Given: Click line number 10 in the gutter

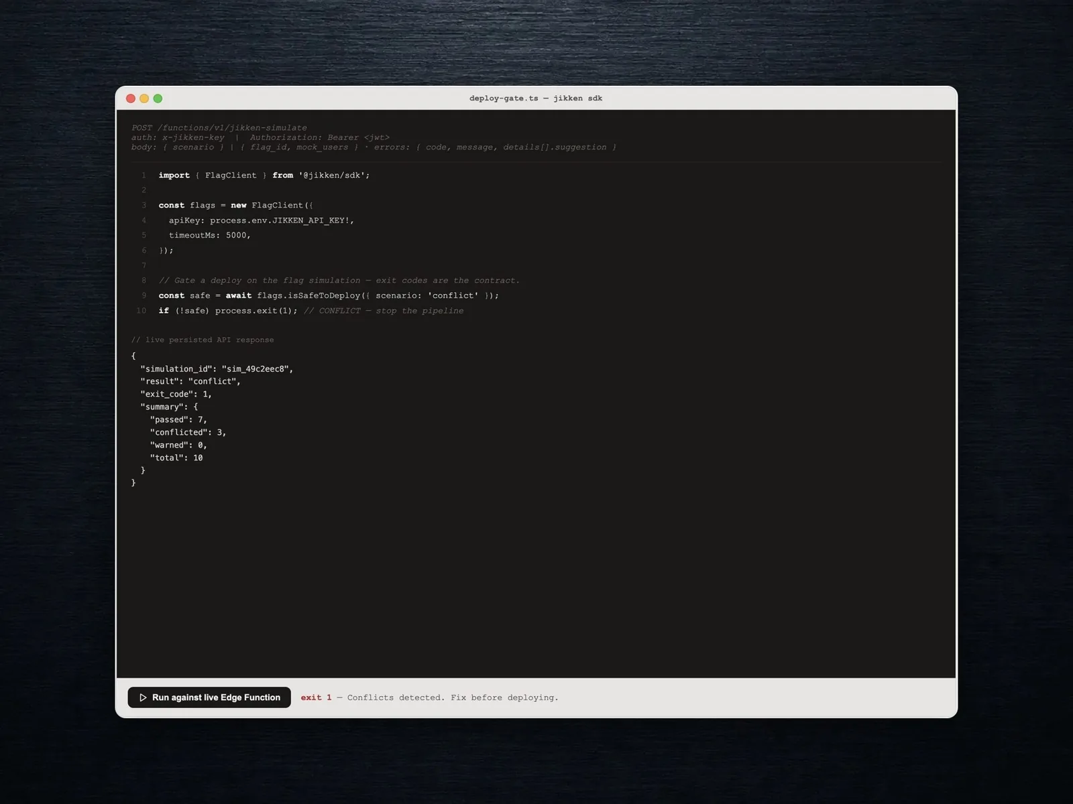Looking at the screenshot, I should 141,311.
